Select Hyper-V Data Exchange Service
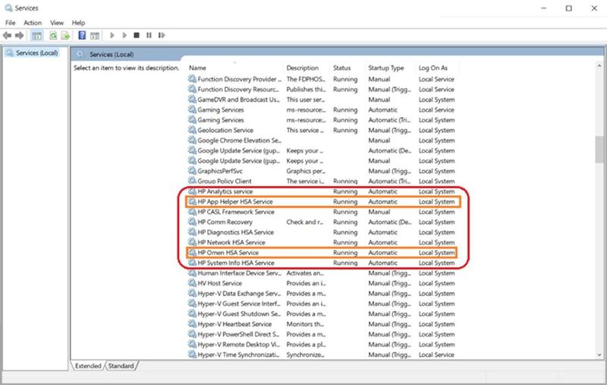The height and width of the screenshot is (385, 607). (x=322, y=294)
